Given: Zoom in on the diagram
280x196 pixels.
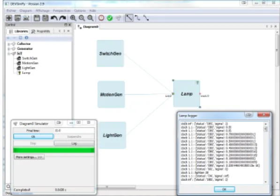Looking at the screenshot, I should [x=73, y=18].
